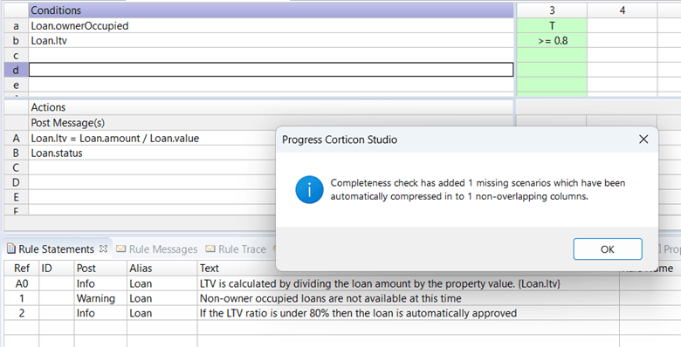Click the dialog completeness check message
Screen dimensions: 681x347
tap(478, 189)
